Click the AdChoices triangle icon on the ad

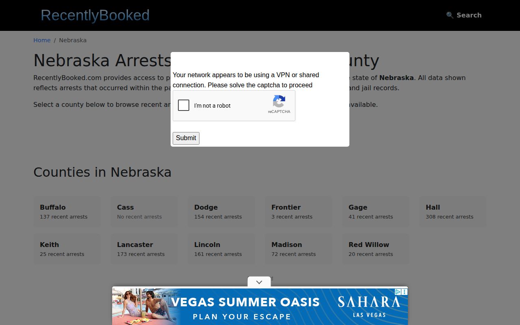398,292
